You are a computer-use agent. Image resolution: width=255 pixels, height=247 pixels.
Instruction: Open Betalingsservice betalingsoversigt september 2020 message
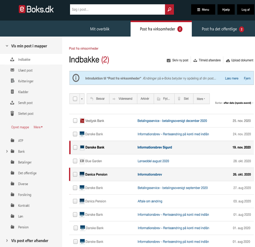pyautogui.click(x=172, y=188)
